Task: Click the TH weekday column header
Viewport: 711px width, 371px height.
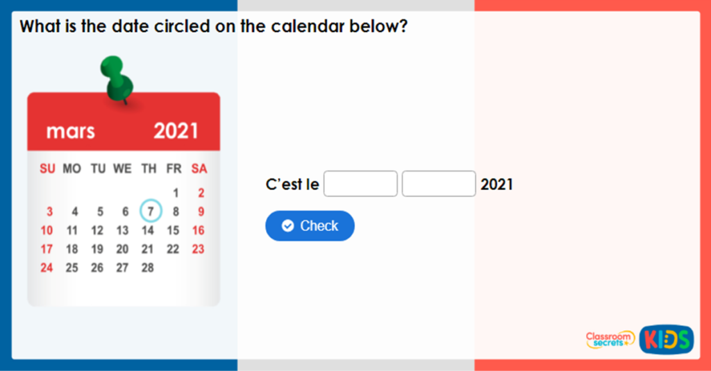Action: 149,169
